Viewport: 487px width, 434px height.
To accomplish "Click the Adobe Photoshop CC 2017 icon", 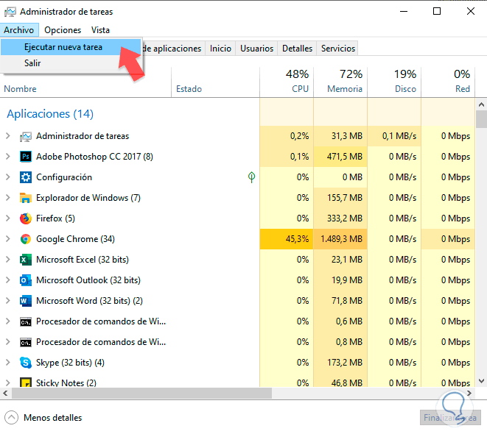I will (x=26, y=157).
